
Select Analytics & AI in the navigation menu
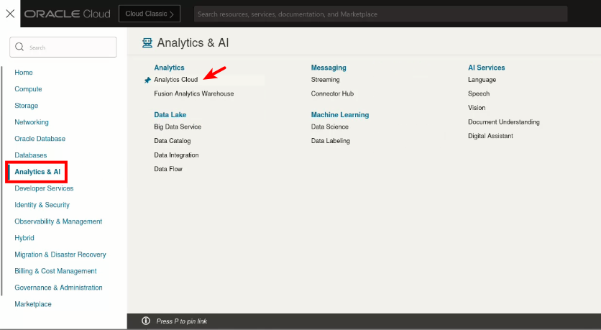(x=37, y=172)
